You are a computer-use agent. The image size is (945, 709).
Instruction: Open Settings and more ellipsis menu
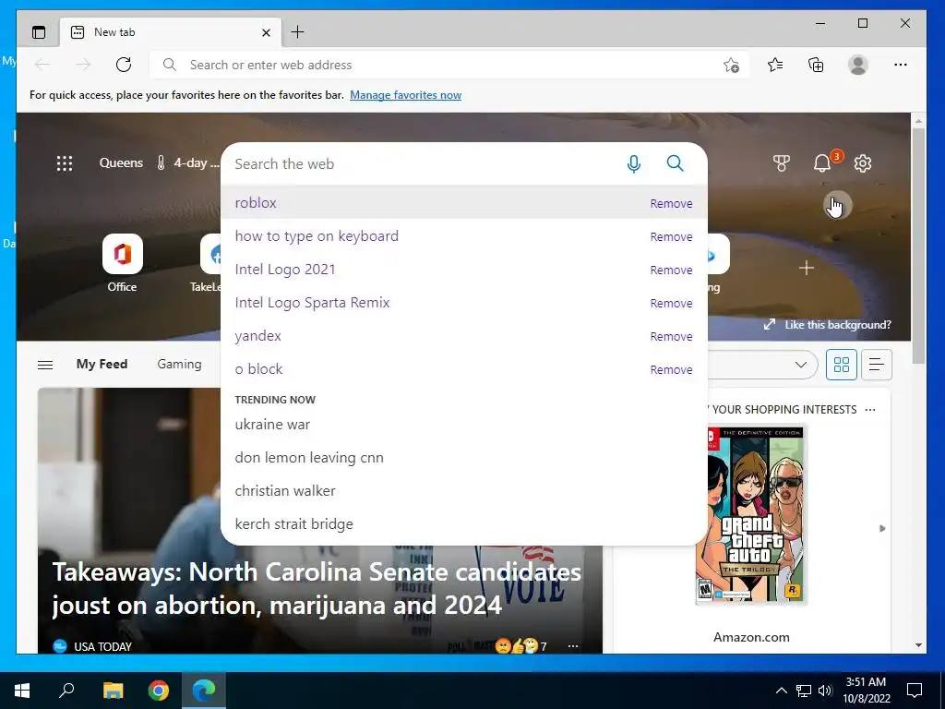click(x=901, y=65)
